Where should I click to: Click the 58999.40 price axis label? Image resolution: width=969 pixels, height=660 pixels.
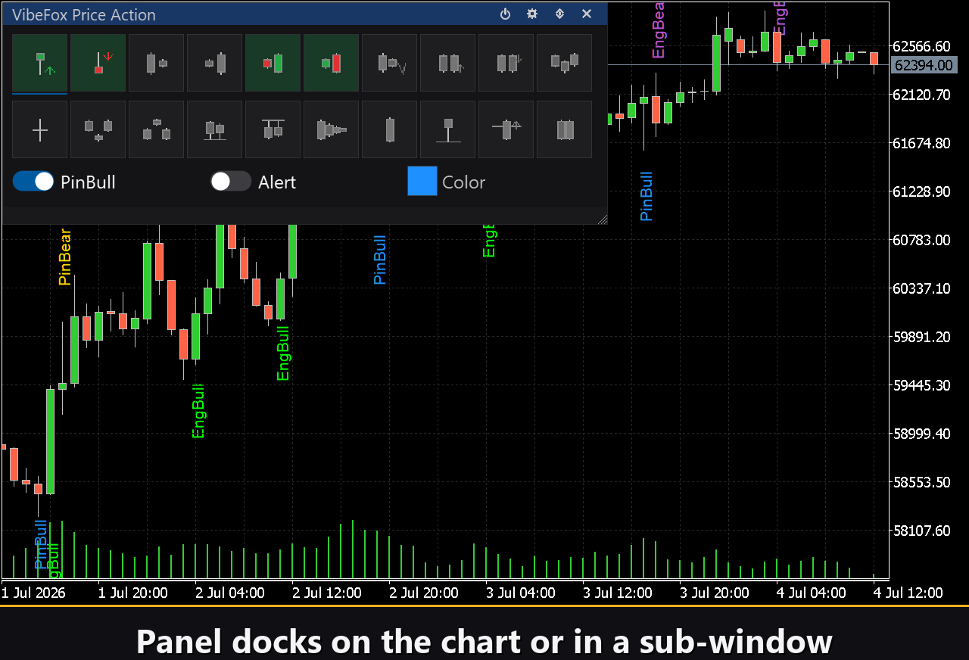(x=922, y=434)
